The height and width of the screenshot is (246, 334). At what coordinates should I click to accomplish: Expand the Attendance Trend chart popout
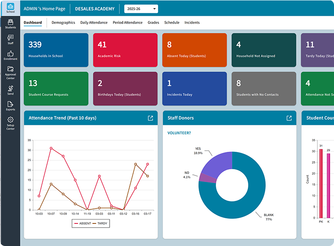click(151, 118)
